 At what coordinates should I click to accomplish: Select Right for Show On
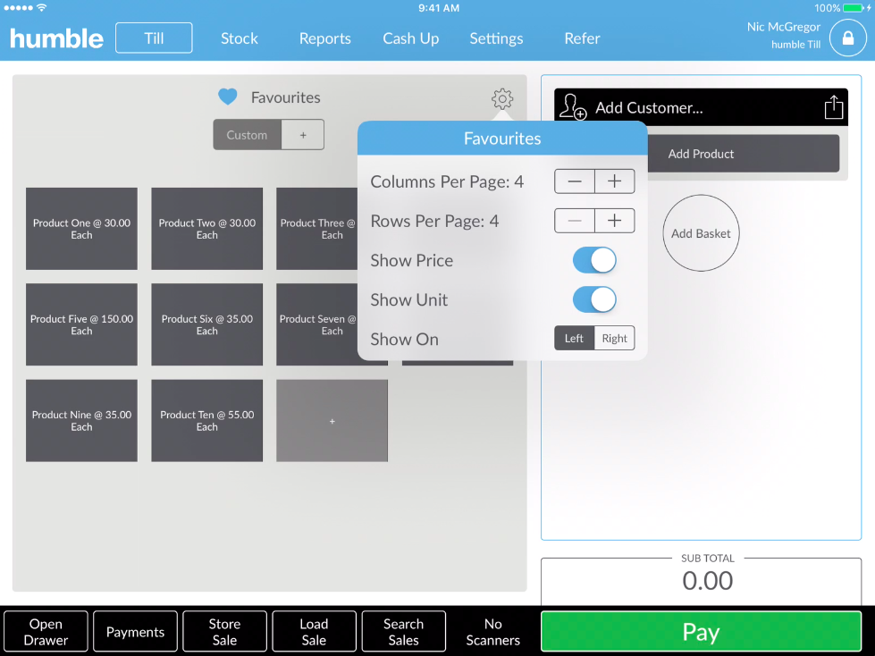pyautogui.click(x=614, y=339)
